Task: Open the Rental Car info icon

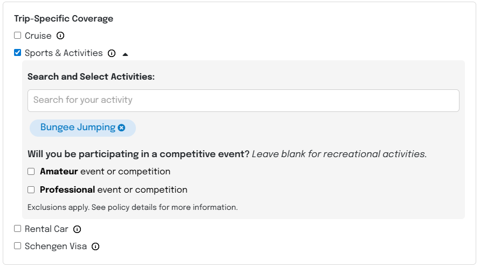Action: (x=77, y=229)
